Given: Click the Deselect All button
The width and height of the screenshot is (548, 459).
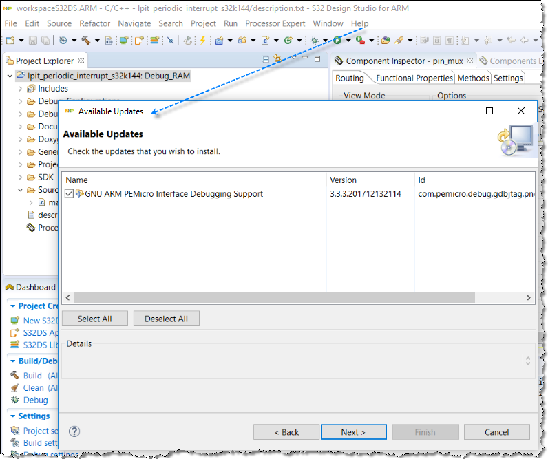Looking at the screenshot, I should pyautogui.click(x=166, y=319).
